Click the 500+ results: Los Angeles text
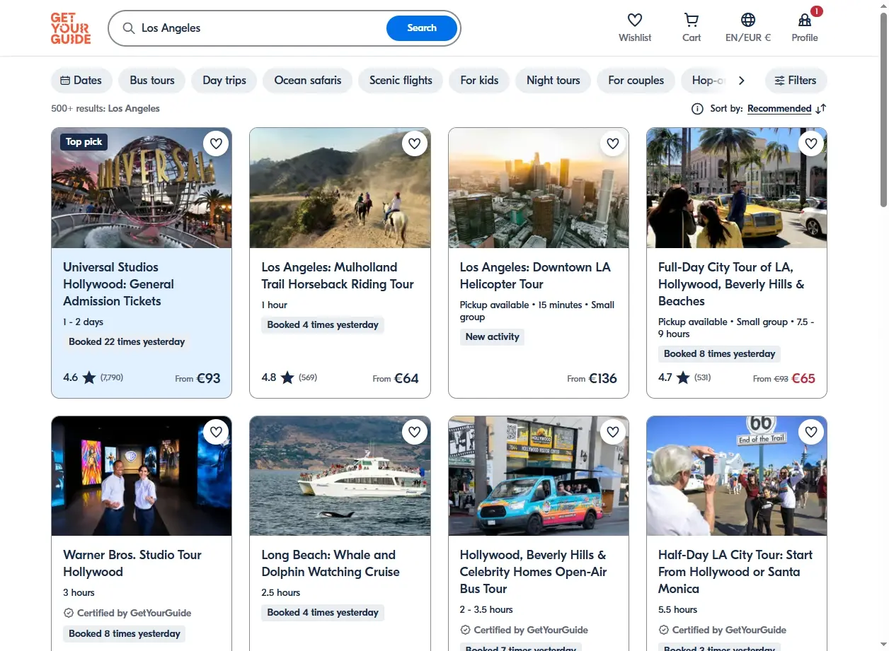 105,109
